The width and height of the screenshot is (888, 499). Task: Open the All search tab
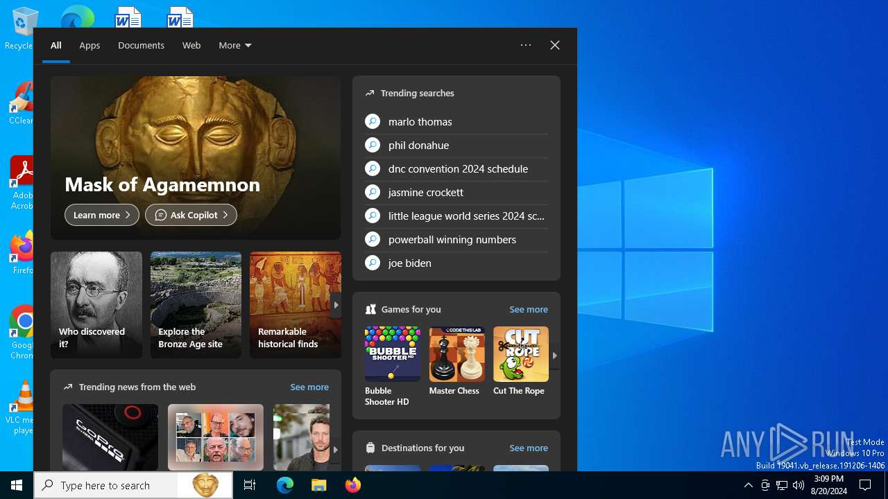[x=56, y=45]
